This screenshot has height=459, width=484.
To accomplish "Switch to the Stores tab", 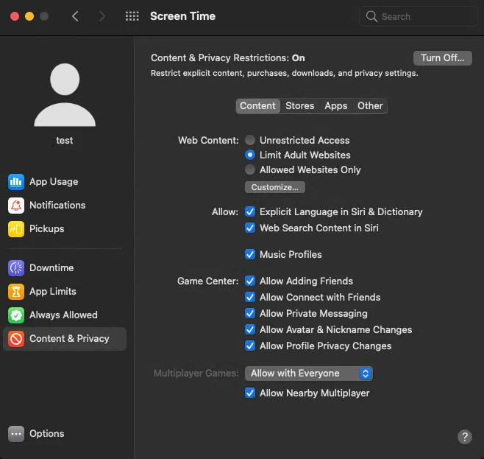I will pyautogui.click(x=299, y=106).
